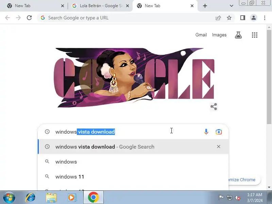Open a new tab with plus button
Viewport: 272px width, 204px height.
coord(205,6)
